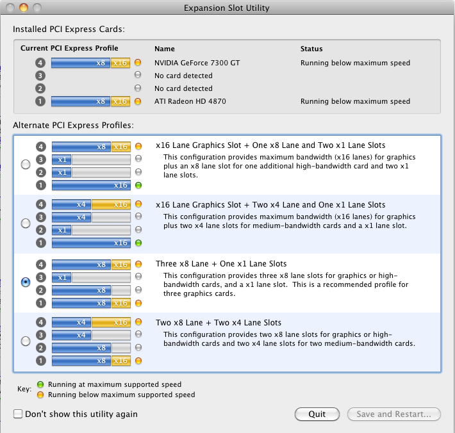Select the ATI Radeon HD 4870 card entry

190,101
